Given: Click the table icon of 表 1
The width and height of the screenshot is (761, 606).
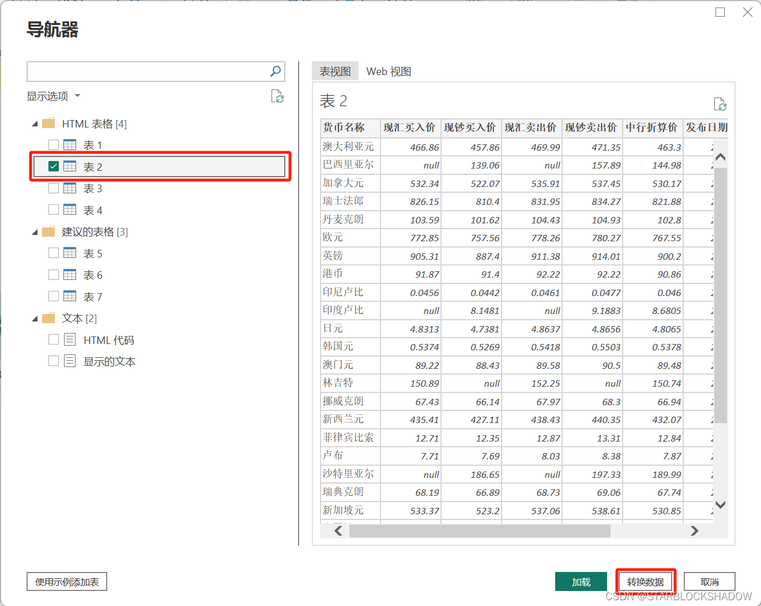Looking at the screenshot, I should tap(70, 144).
